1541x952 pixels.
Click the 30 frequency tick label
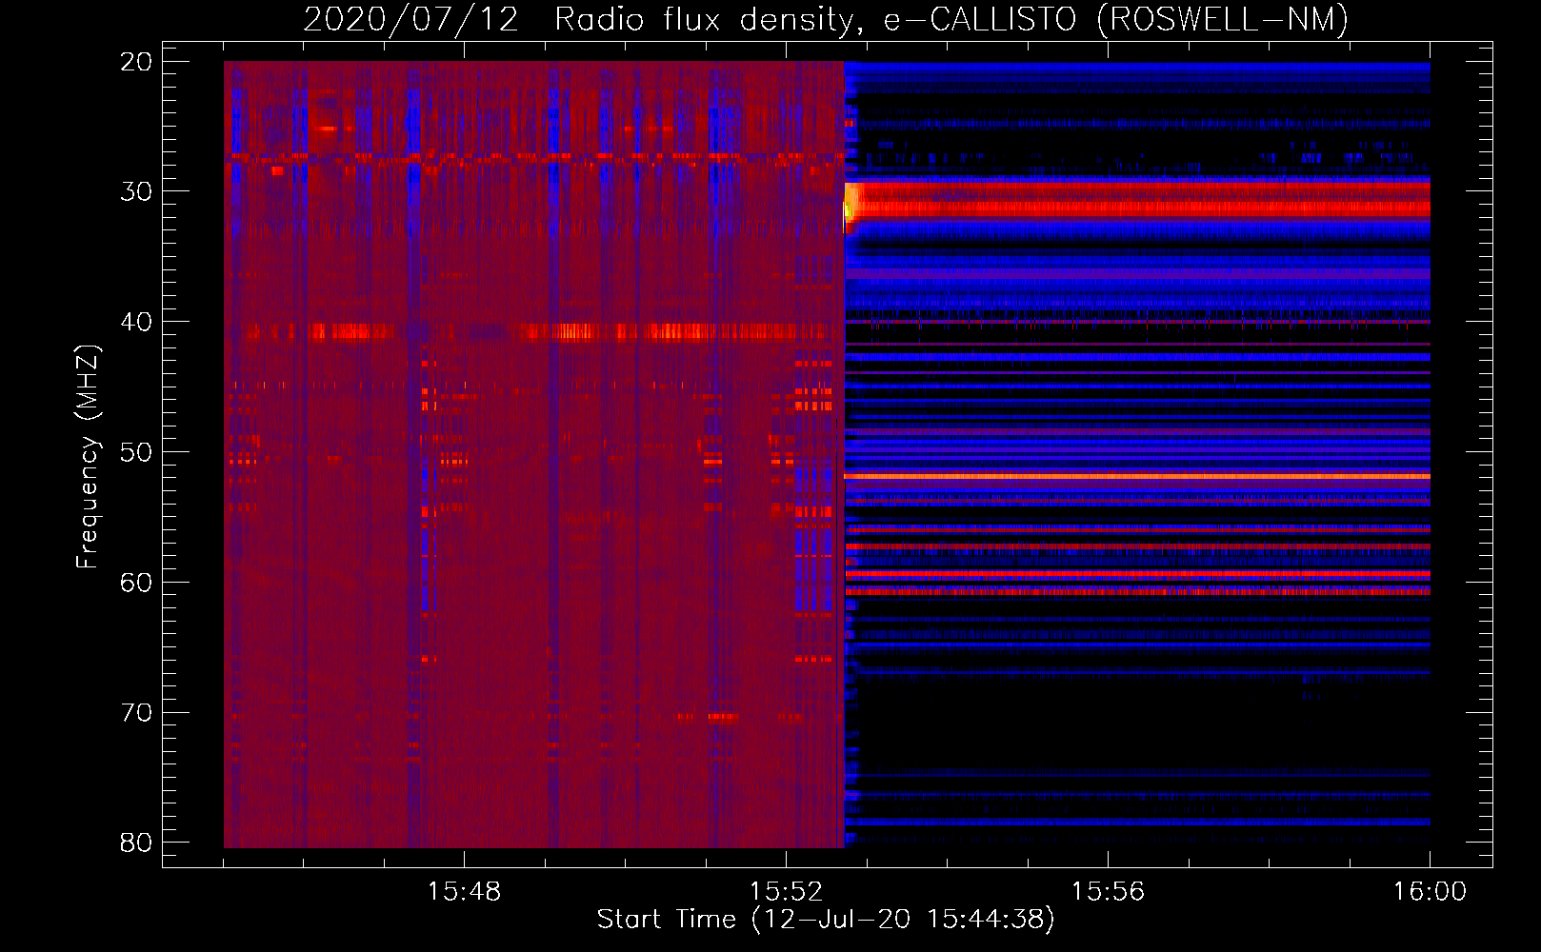(136, 191)
